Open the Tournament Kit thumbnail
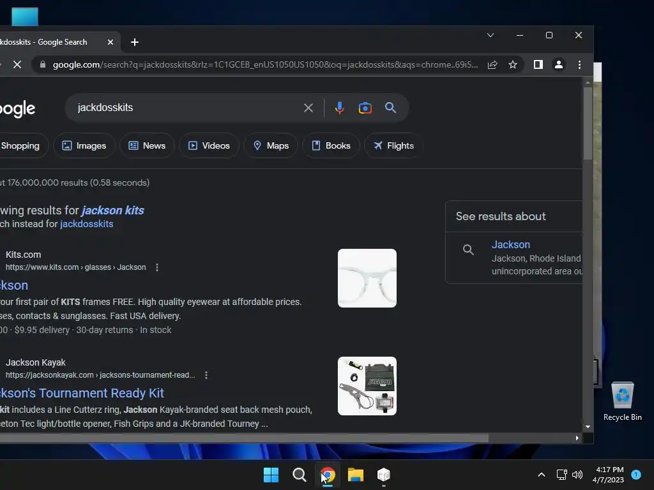654x490 pixels. (x=367, y=386)
